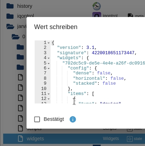Click the false value after "horizontal"
The height and width of the screenshot is (146, 145).
tap(117, 78)
